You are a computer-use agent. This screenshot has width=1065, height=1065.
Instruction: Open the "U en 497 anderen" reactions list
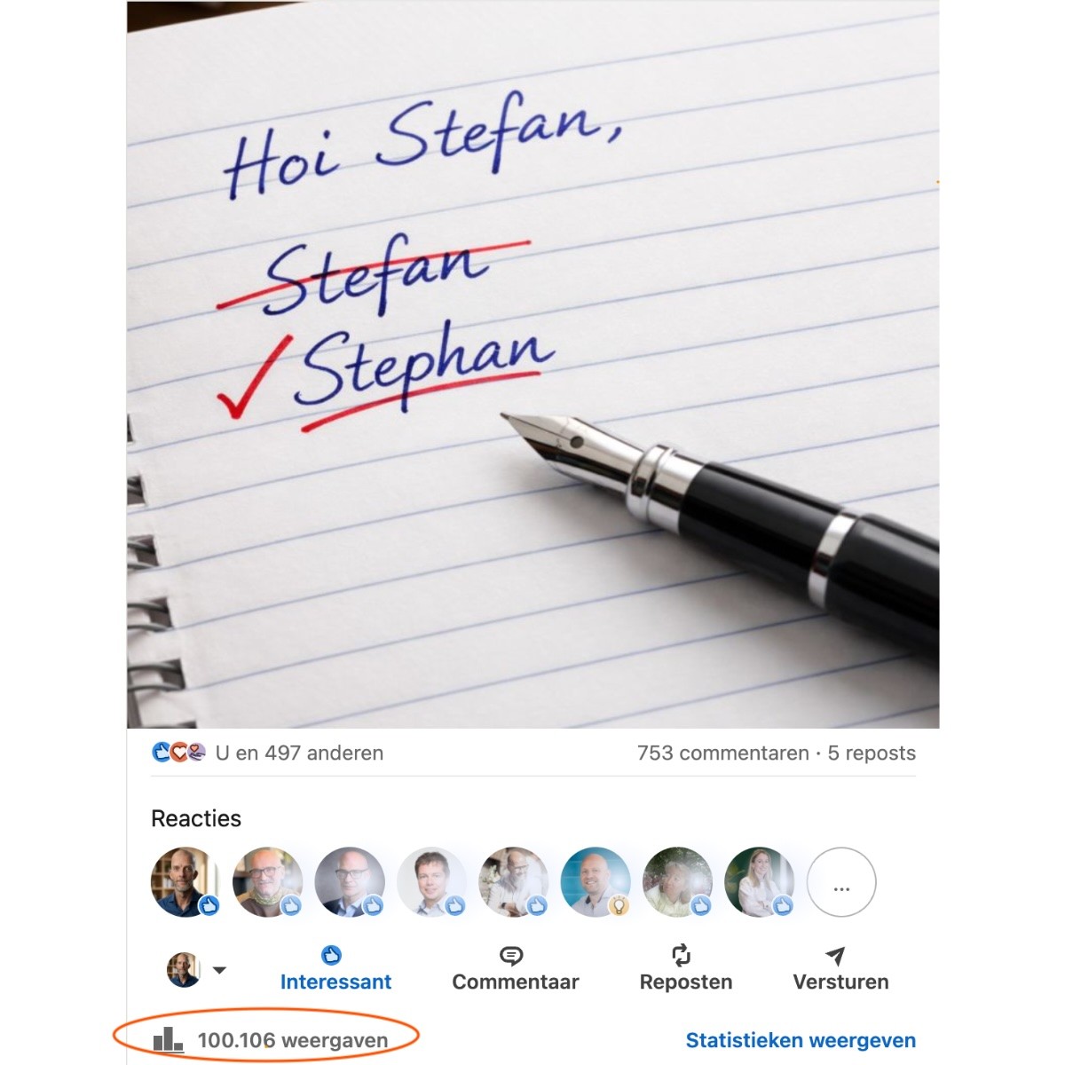point(299,753)
